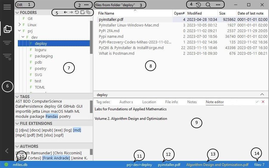Collapse the AUTHORS section

click(x=17, y=146)
